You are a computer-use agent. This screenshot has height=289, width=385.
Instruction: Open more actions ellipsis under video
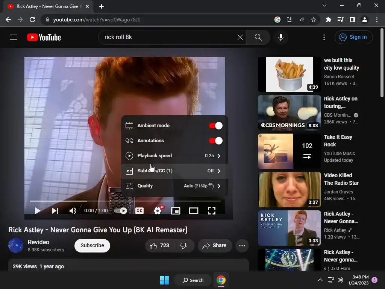pyautogui.click(x=242, y=245)
